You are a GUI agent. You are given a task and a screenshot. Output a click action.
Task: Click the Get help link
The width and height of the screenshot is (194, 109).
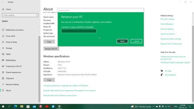coord(168,71)
